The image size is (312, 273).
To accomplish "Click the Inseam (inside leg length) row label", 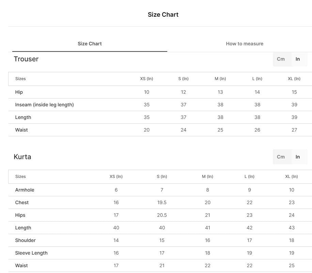I will [44, 105].
